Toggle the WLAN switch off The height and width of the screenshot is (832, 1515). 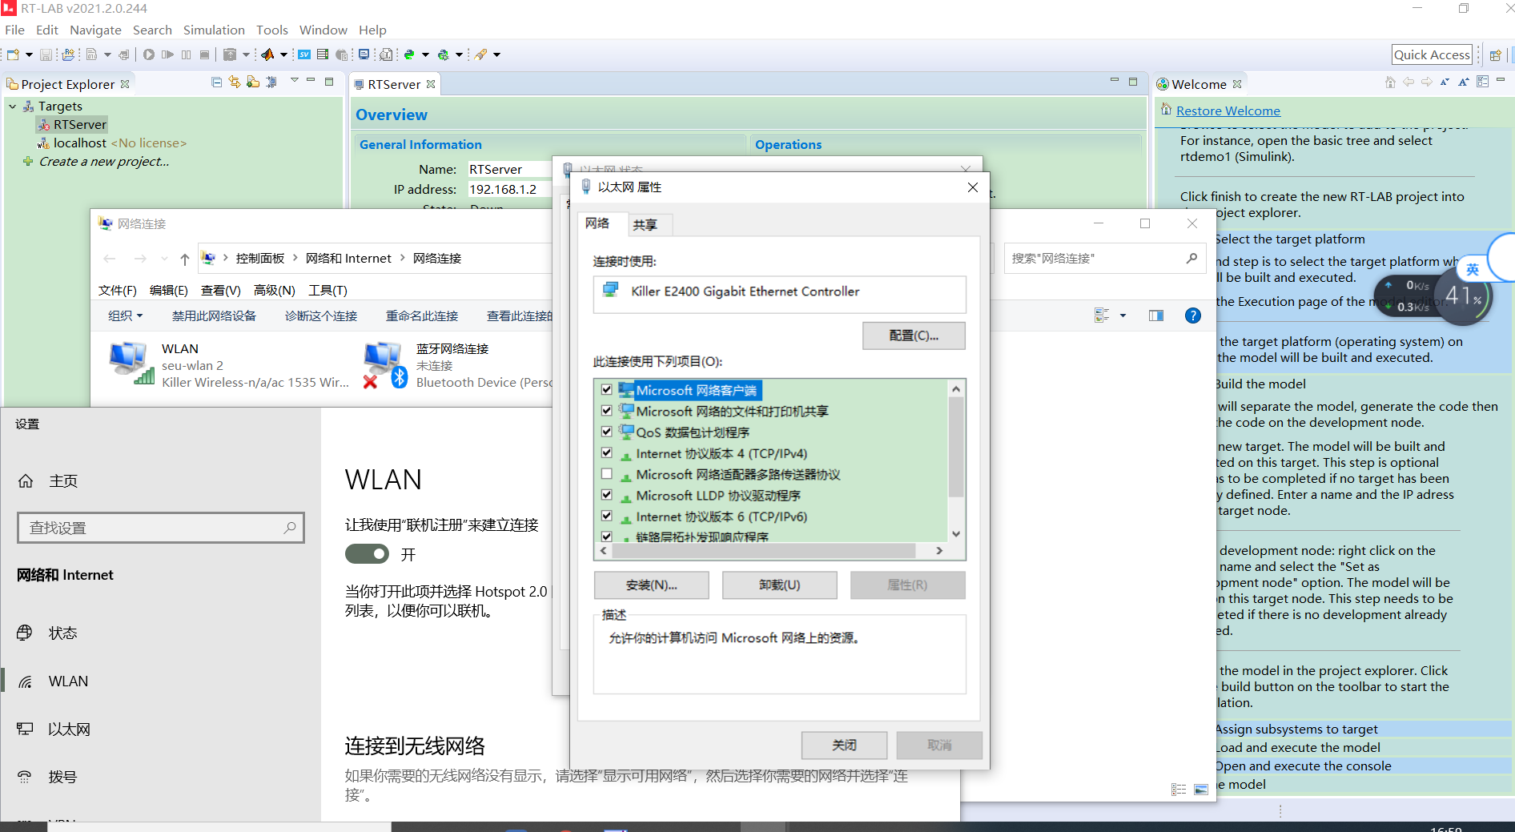click(367, 553)
